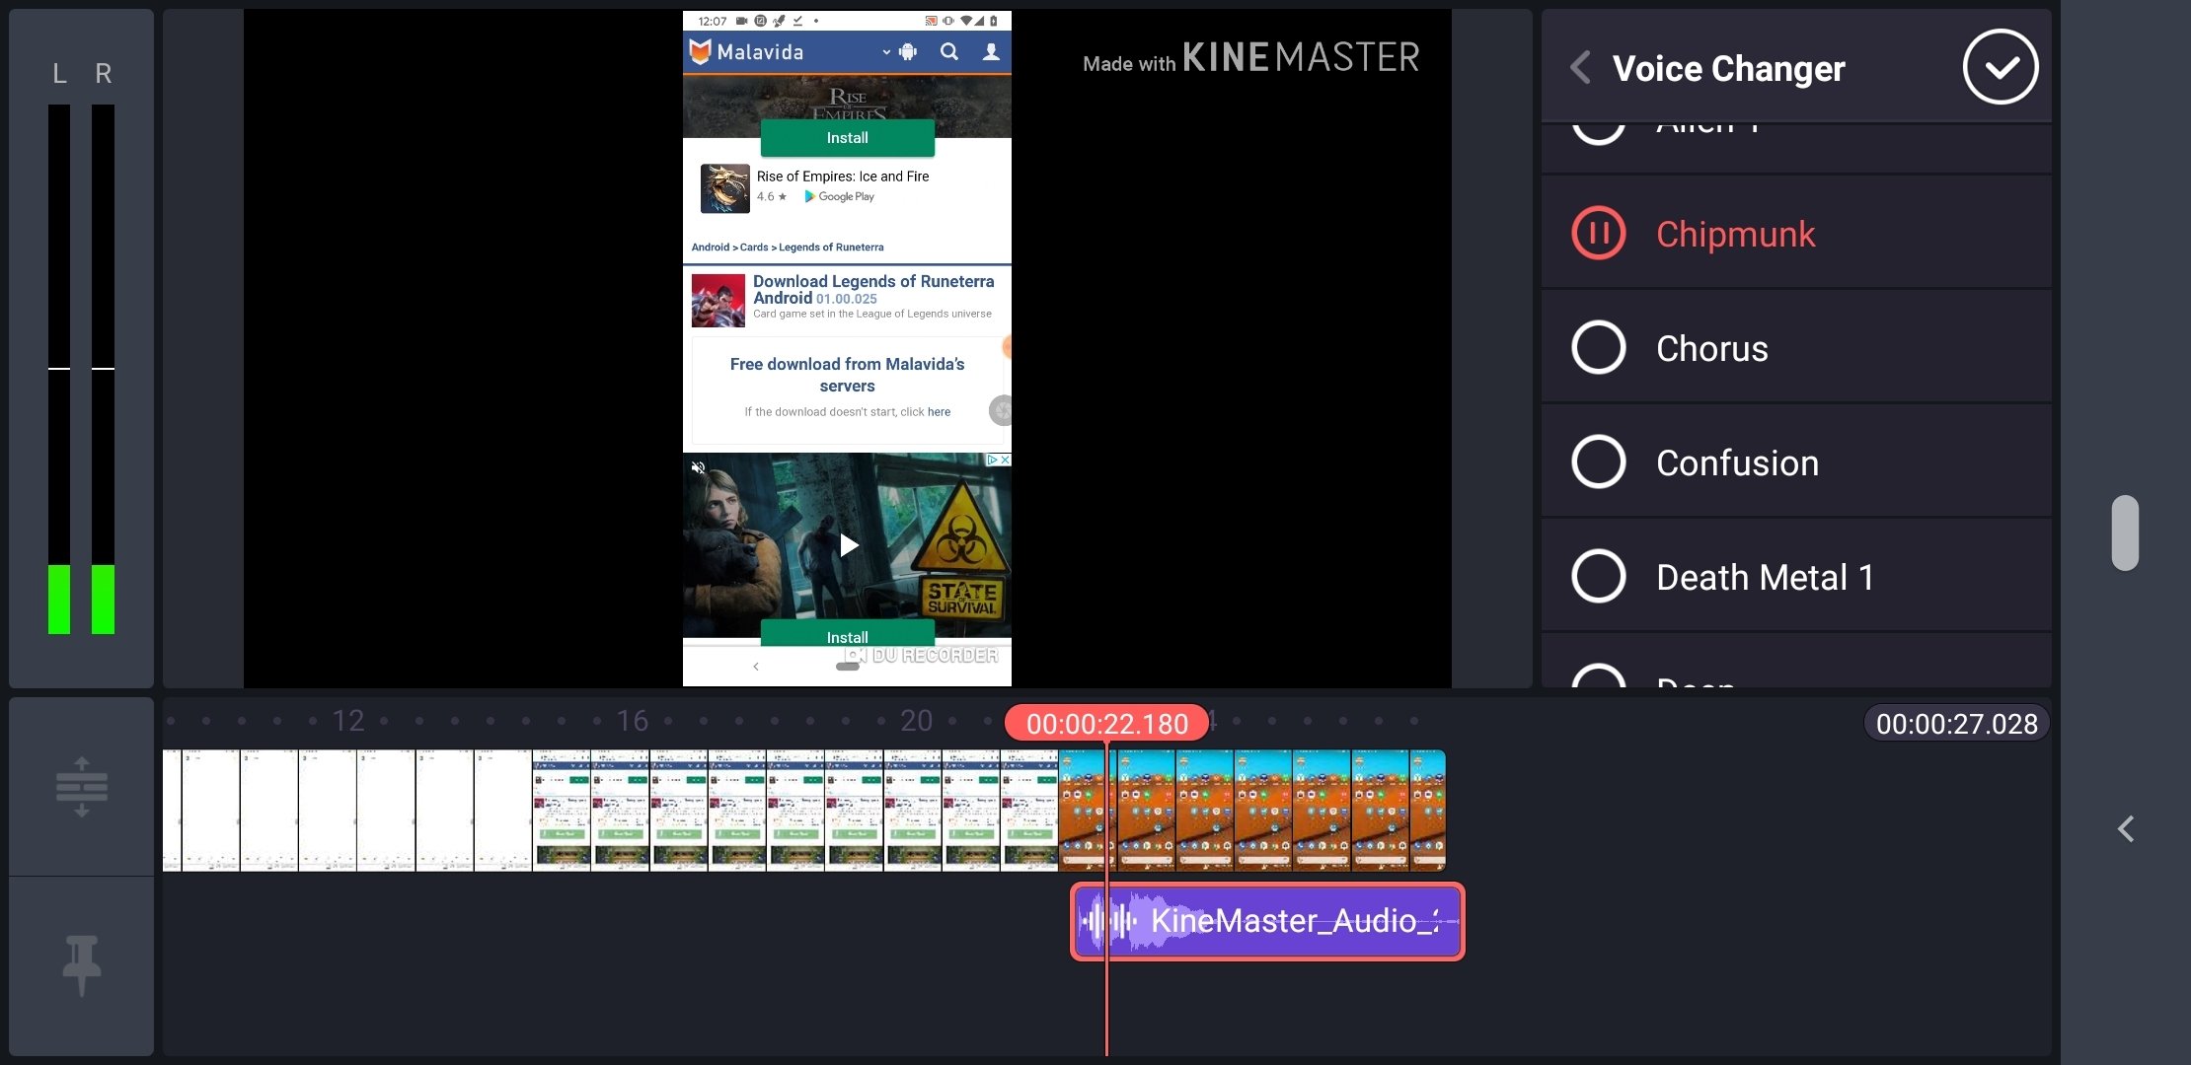Click Install button for Rise of Empires
2191x1065 pixels.
point(848,138)
